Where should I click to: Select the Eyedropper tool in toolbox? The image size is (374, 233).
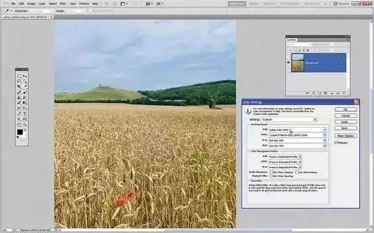pos(25,86)
